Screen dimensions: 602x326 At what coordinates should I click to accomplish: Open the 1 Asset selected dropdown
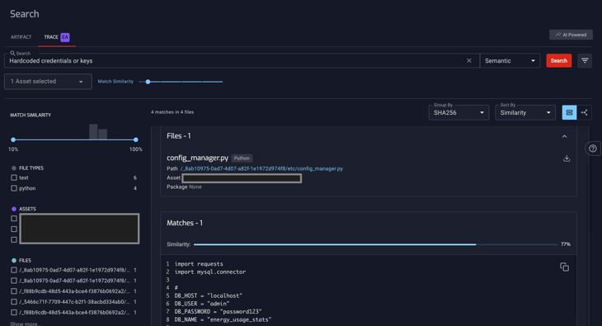click(x=48, y=82)
